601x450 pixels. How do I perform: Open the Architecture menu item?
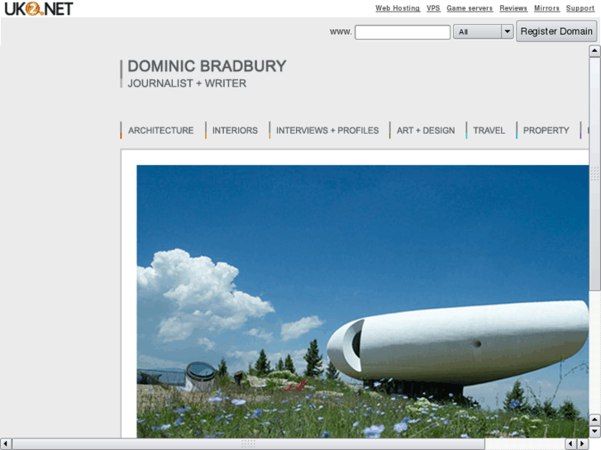tap(160, 130)
